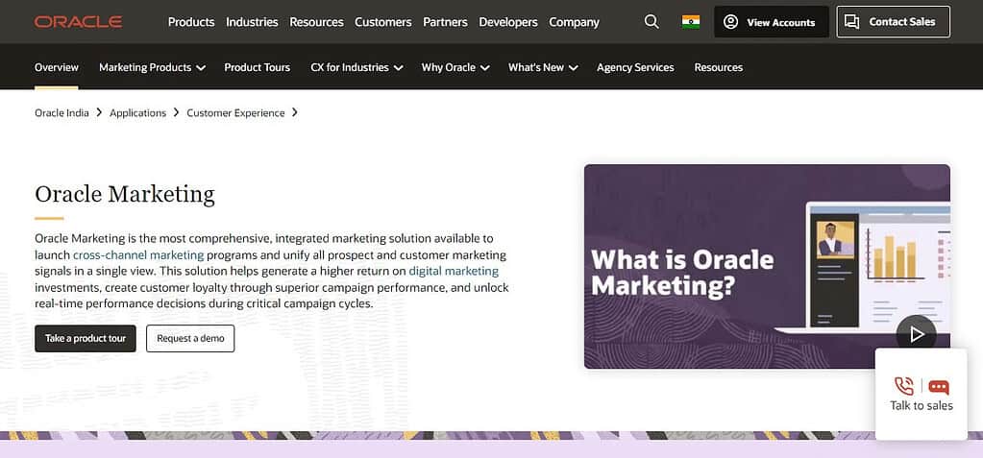
Task: Click the Oracle logo
Action: click(79, 22)
